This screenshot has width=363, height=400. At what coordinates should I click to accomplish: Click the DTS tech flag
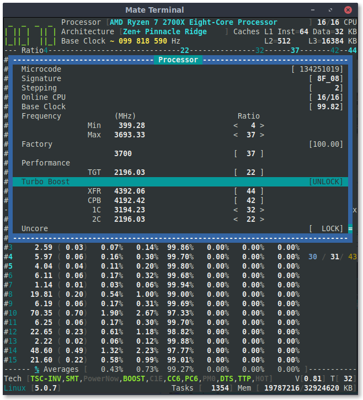pyautogui.click(x=227, y=378)
